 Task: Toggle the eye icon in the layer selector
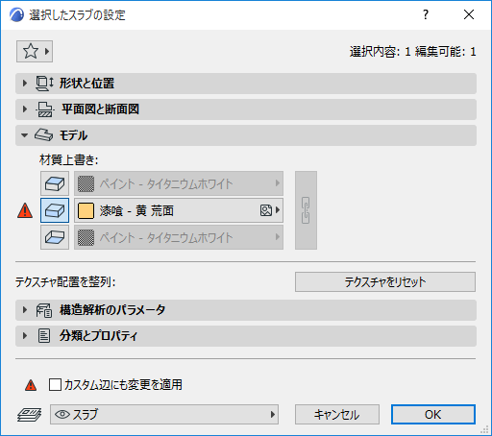[62, 415]
